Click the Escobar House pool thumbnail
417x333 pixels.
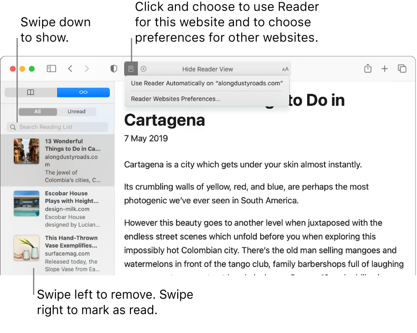pyautogui.click(x=27, y=203)
